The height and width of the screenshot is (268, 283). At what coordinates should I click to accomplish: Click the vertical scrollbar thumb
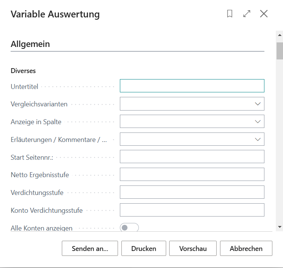click(280, 51)
